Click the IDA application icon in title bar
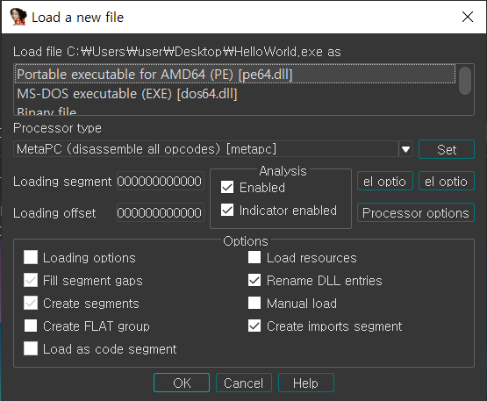The height and width of the screenshot is (401, 487). tap(18, 17)
